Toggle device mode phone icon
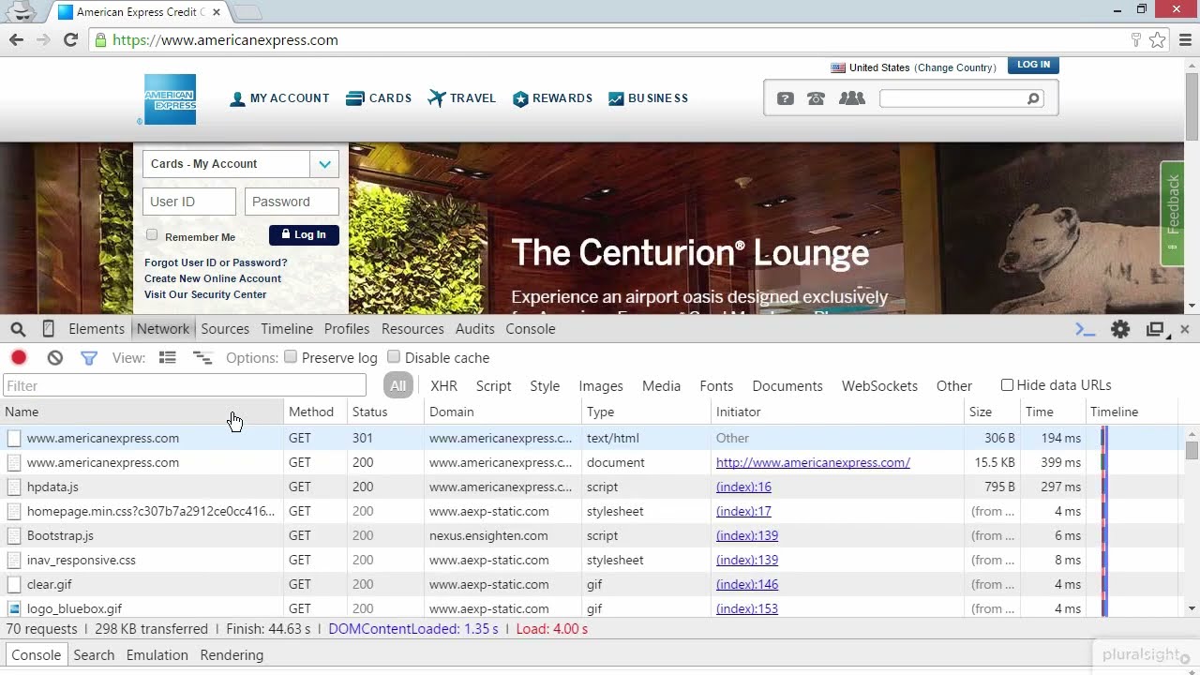 coord(48,329)
